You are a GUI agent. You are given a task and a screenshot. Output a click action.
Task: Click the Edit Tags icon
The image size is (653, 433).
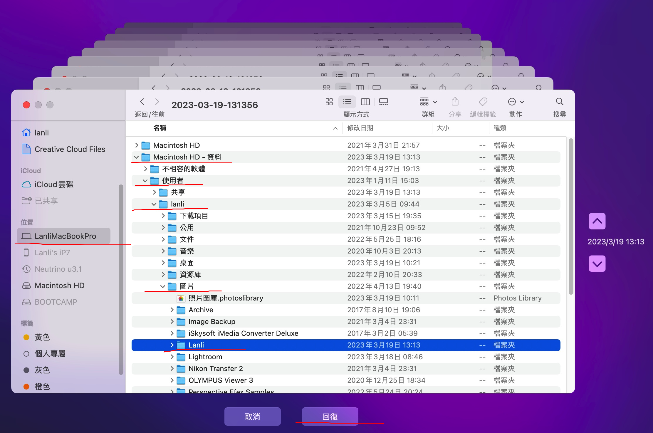483,102
